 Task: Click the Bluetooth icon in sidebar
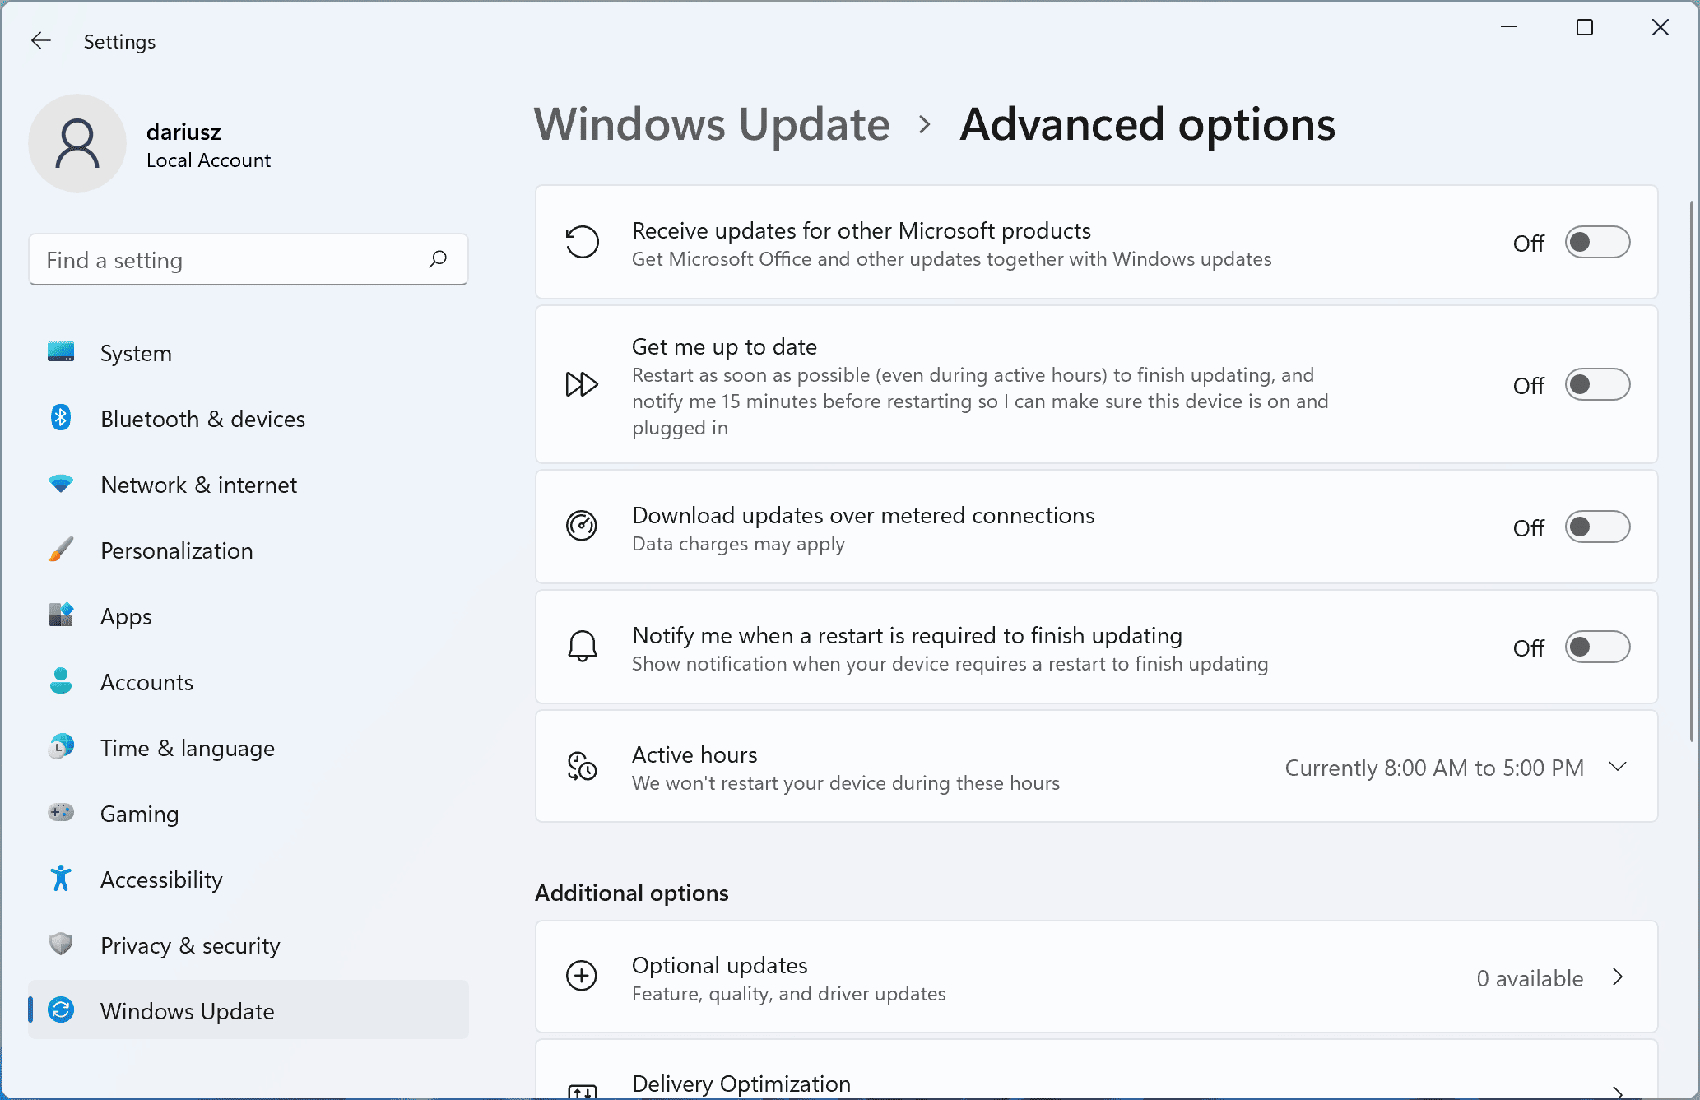point(61,418)
